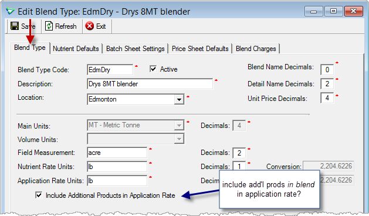Click the Blend Type Code label

43,70
